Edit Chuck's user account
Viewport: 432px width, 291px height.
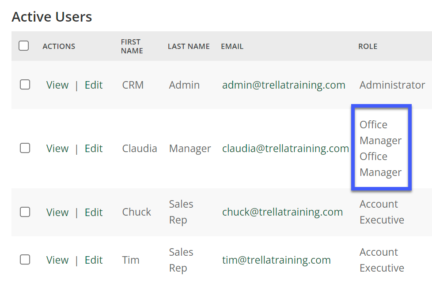point(94,213)
